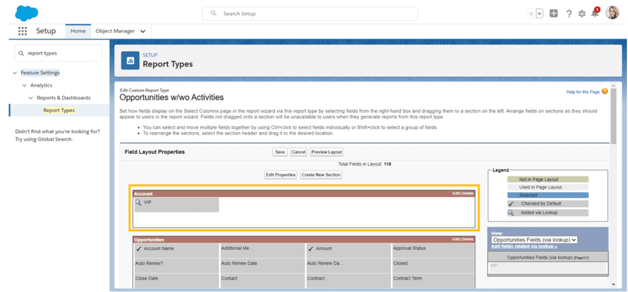
Task: Open the notifications bell
Action: coord(595,13)
